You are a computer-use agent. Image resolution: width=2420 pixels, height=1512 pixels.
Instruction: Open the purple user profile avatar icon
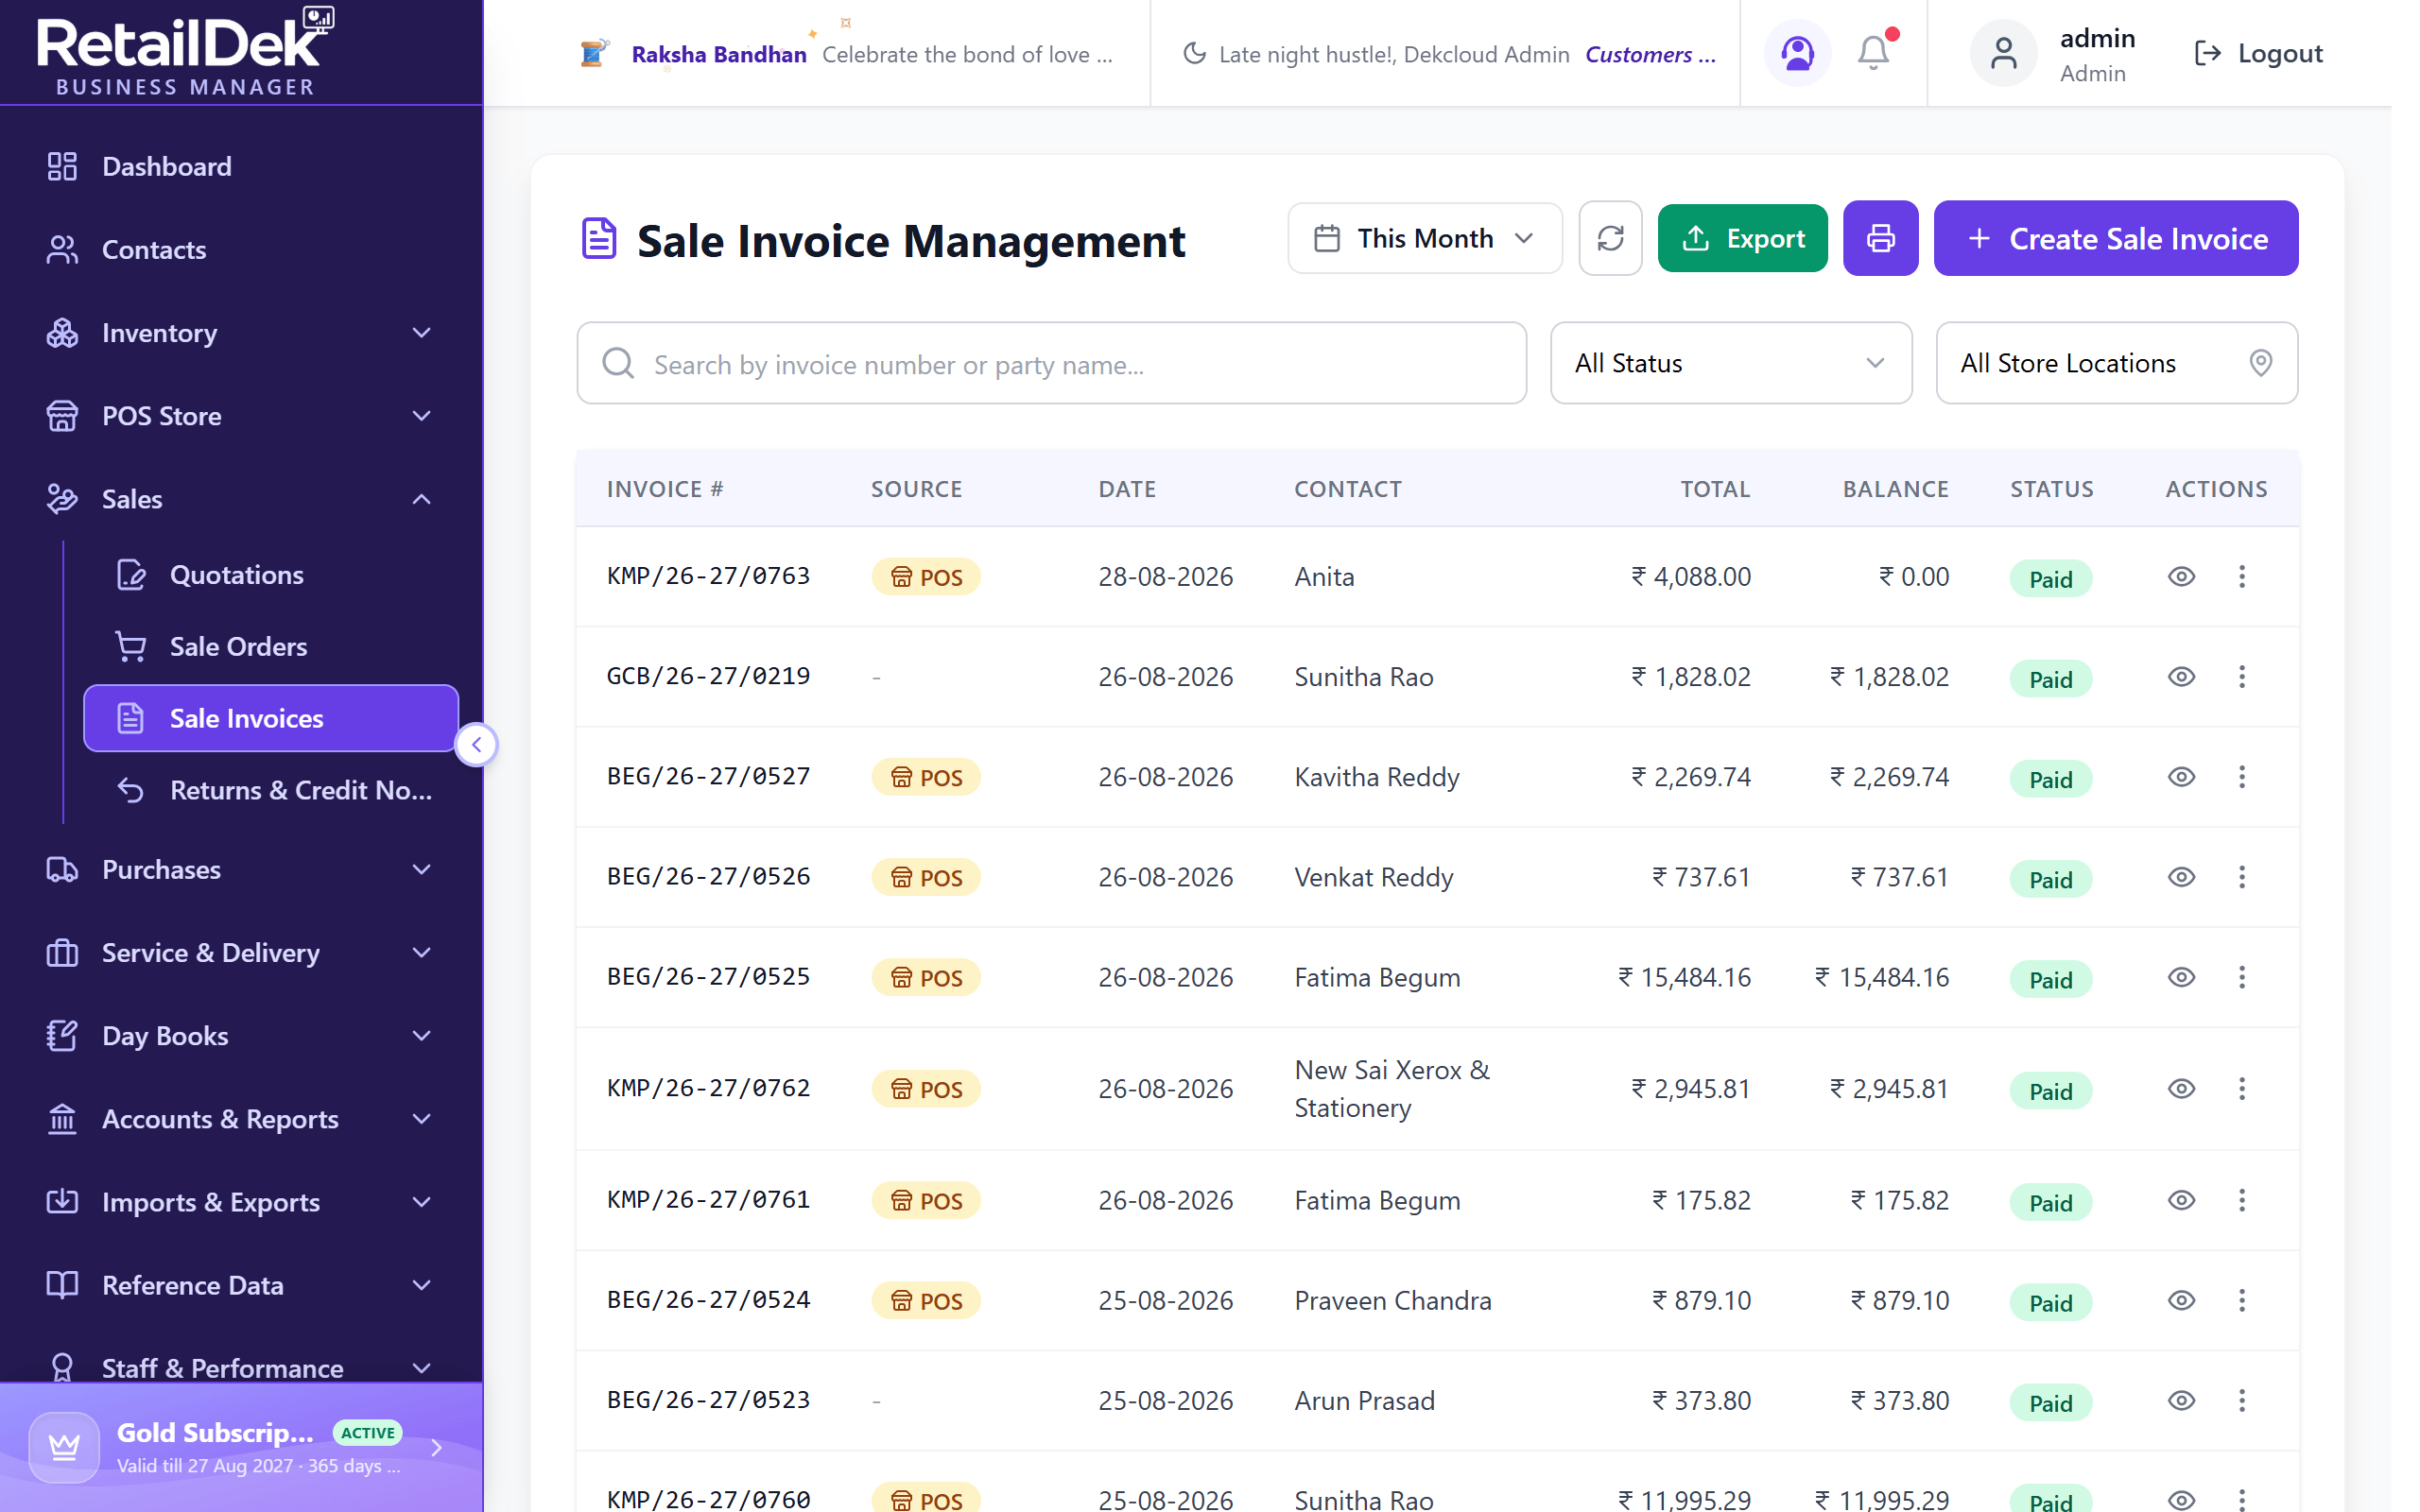(x=1797, y=53)
